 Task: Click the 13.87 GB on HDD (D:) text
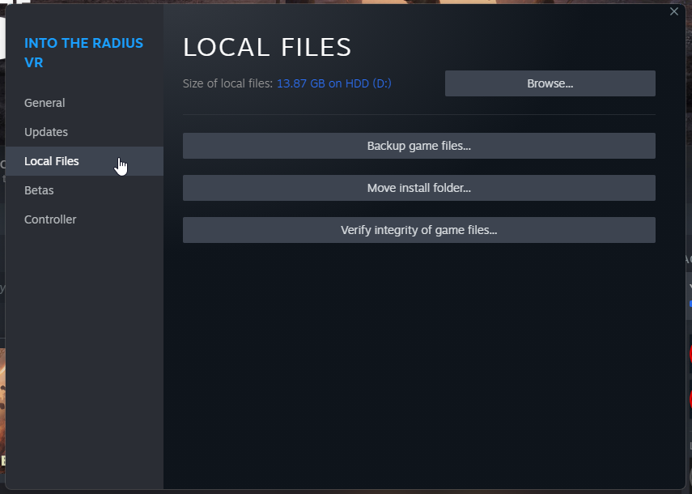click(x=334, y=83)
